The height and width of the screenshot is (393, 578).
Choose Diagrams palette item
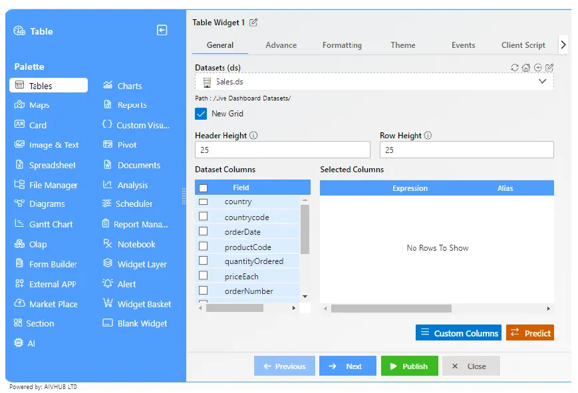[39, 204]
